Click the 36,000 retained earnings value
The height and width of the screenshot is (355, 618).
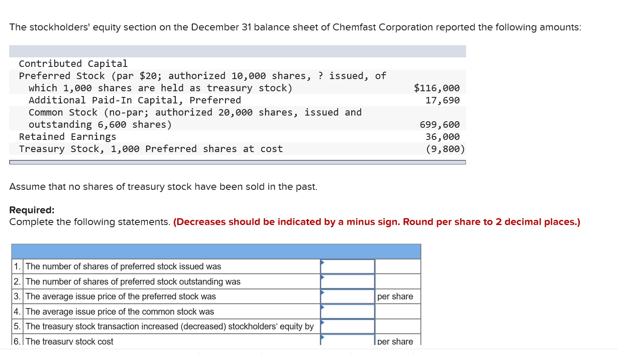443,137
